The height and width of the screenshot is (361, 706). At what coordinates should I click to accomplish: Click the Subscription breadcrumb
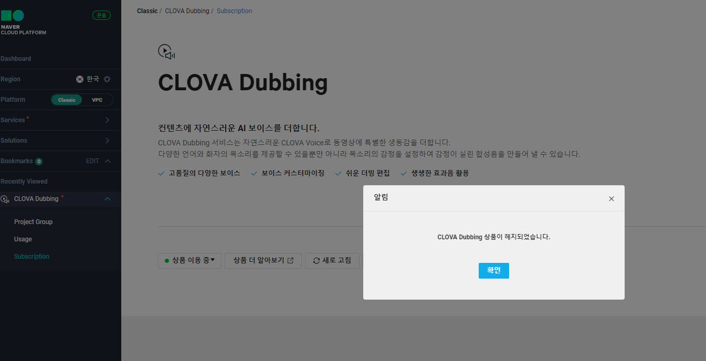click(x=234, y=11)
